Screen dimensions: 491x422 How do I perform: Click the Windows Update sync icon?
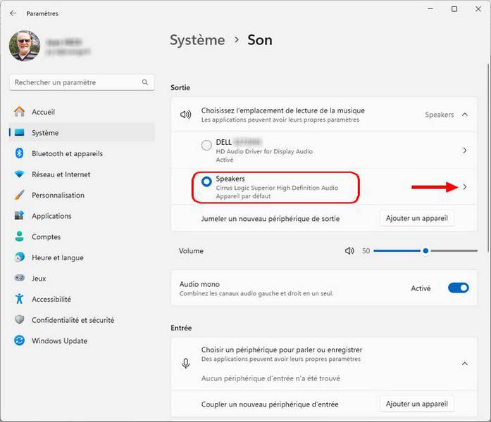pos(20,340)
